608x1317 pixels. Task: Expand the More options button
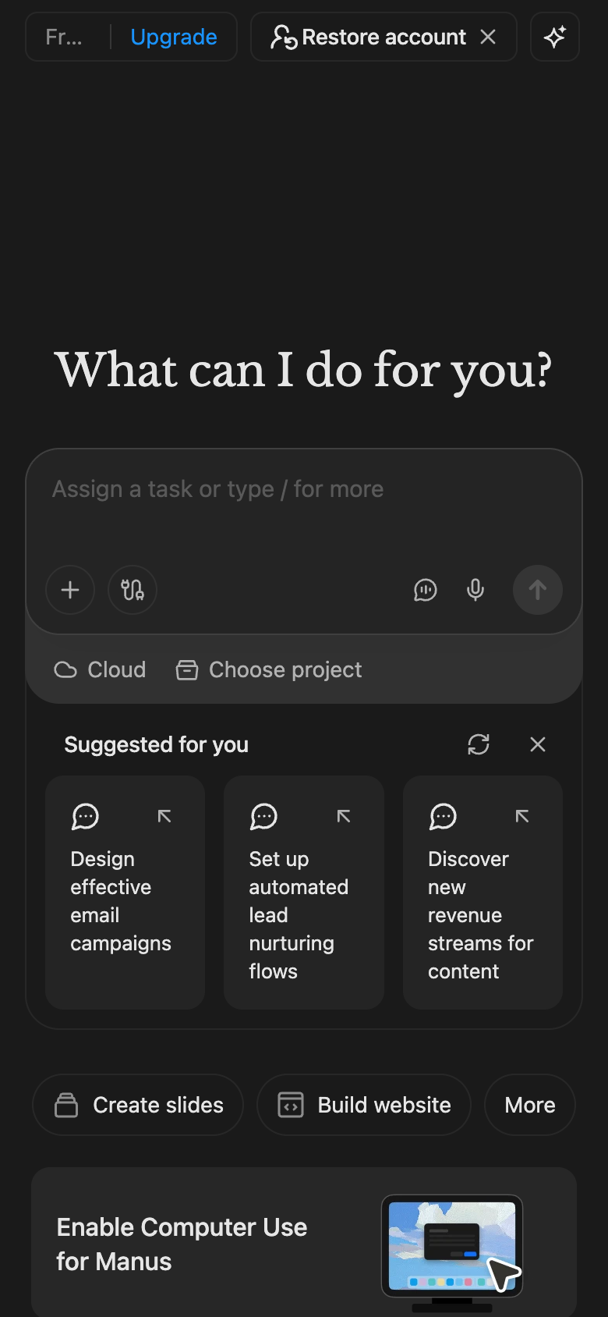(530, 1105)
